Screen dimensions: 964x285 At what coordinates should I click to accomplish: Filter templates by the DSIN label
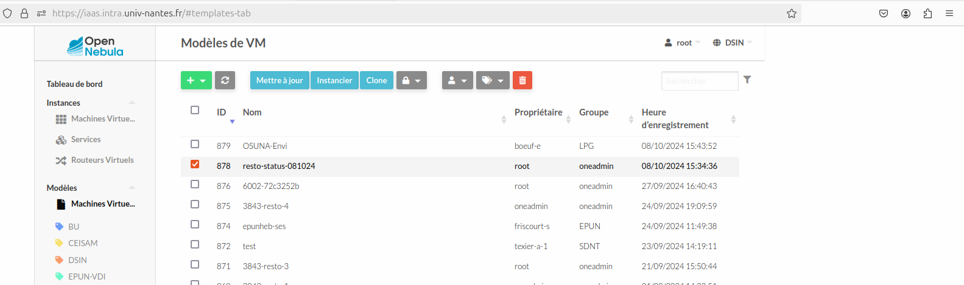[x=77, y=260]
